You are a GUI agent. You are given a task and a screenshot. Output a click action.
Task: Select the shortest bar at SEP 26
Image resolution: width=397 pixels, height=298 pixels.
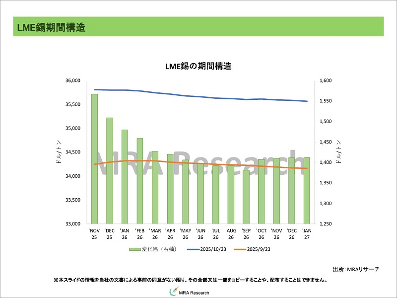pyautogui.click(x=246, y=197)
